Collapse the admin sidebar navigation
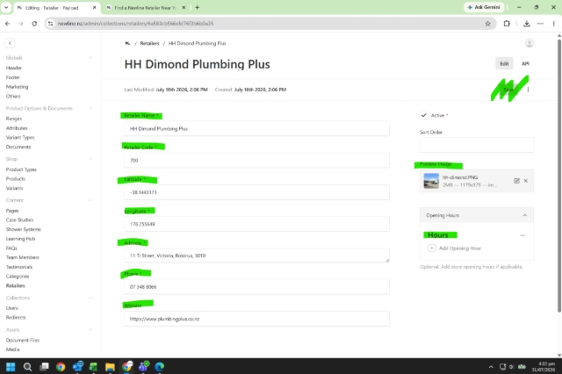Screen dimensions: 562x374 (x=10, y=43)
